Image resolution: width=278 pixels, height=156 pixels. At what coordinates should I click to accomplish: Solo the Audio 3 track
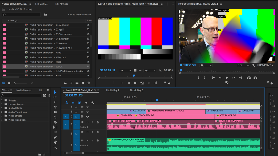coord(92,140)
